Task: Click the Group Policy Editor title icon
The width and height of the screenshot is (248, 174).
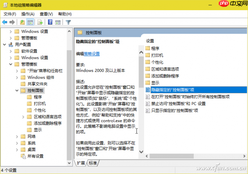Action: (x=5, y=5)
